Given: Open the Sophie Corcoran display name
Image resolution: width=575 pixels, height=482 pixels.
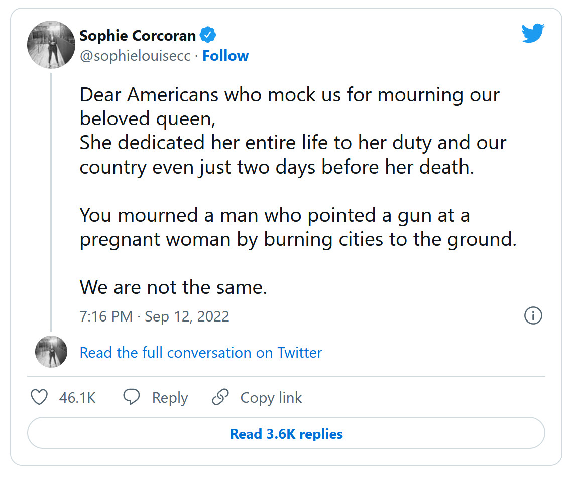Looking at the screenshot, I should click(138, 36).
